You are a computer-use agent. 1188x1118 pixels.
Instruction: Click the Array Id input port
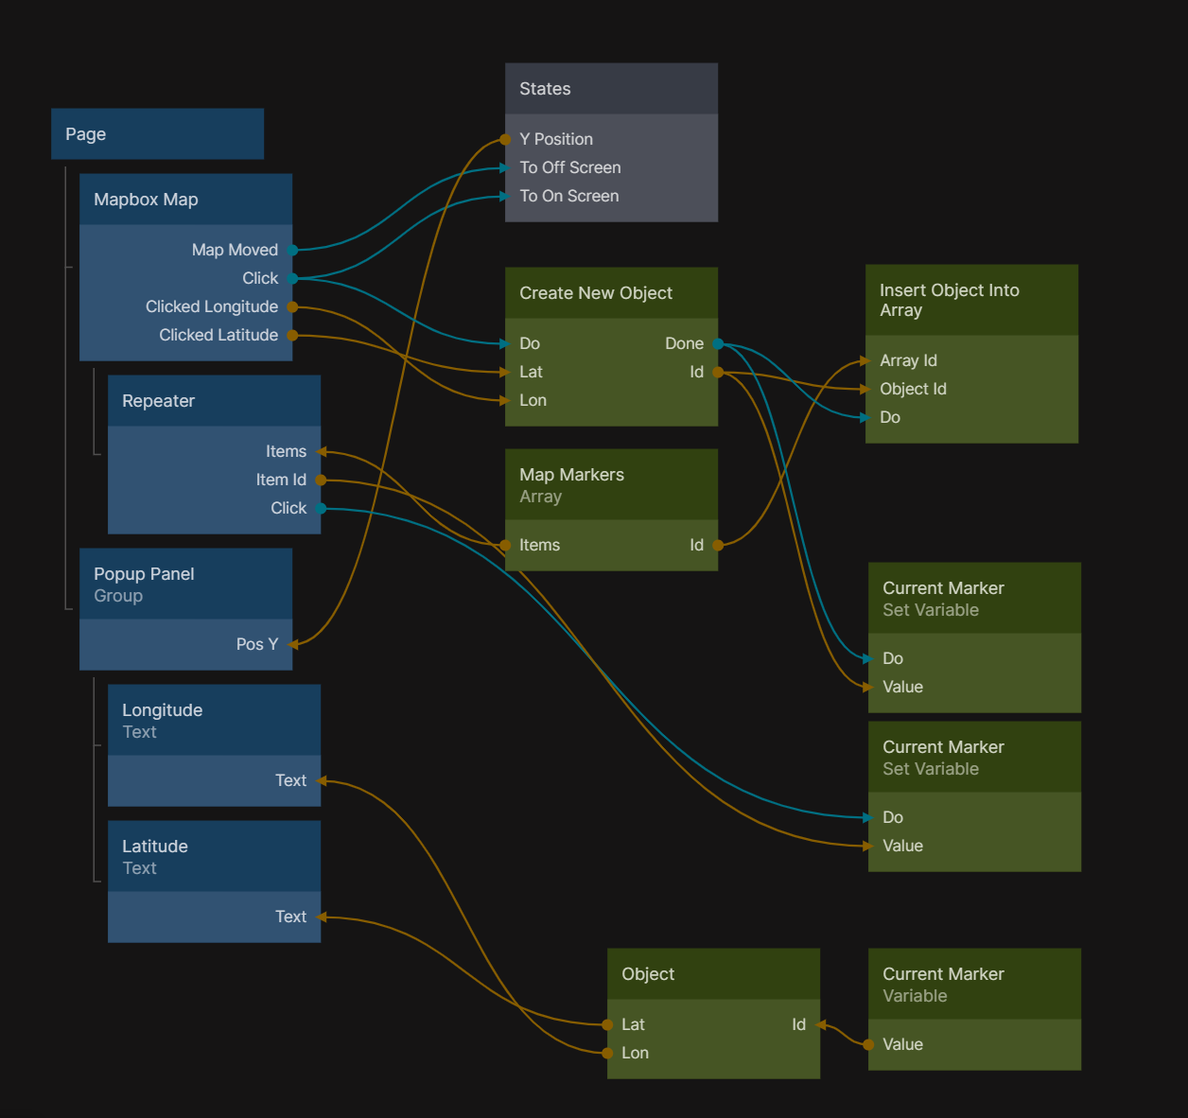tap(865, 361)
